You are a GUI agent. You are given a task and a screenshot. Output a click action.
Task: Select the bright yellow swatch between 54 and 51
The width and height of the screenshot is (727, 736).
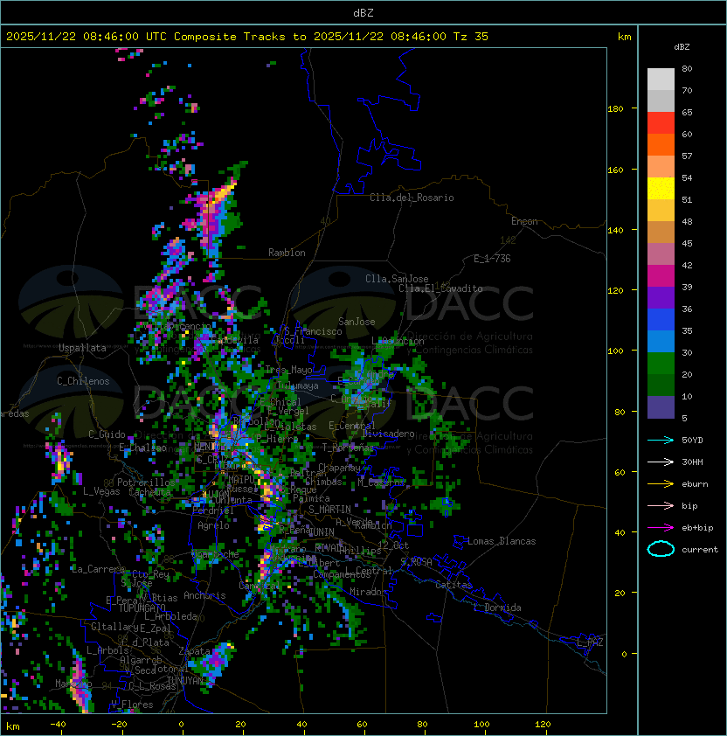click(x=661, y=188)
